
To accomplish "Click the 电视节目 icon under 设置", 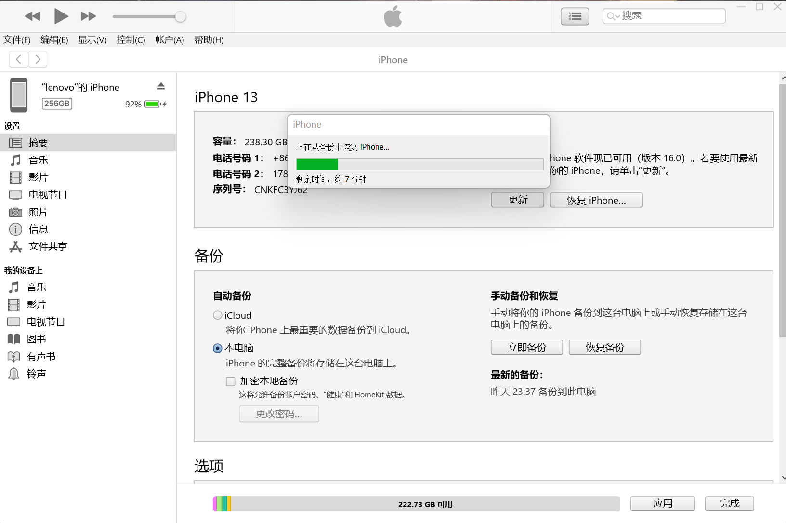I will 15,195.
